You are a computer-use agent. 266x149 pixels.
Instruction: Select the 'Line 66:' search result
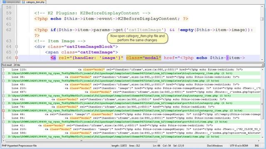click(136, 114)
